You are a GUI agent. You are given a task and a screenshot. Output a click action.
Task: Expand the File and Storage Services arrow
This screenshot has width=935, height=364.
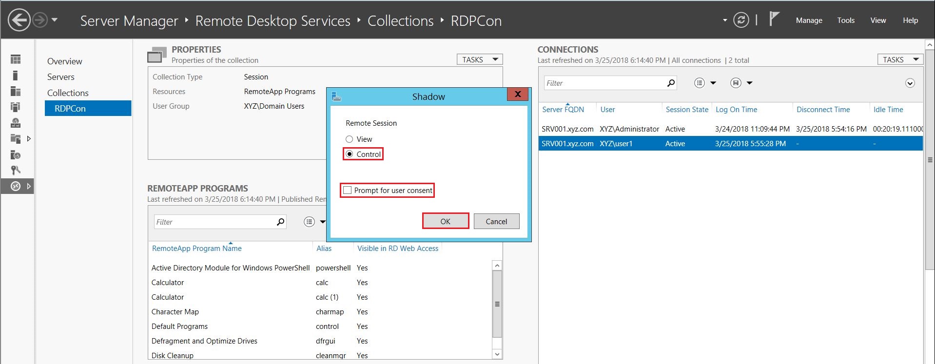pos(29,139)
